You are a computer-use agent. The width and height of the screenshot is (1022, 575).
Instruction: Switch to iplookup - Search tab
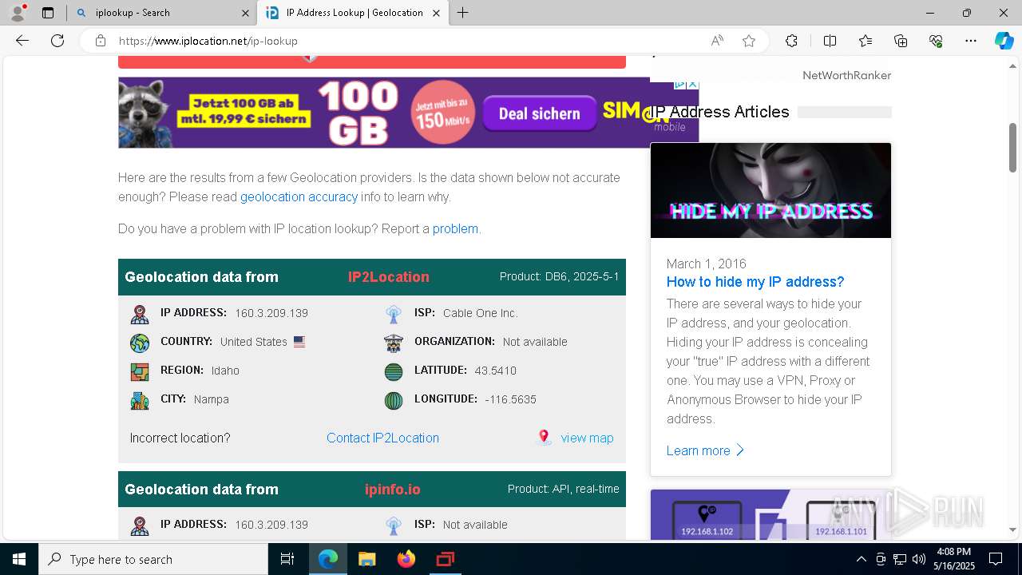click(x=162, y=13)
